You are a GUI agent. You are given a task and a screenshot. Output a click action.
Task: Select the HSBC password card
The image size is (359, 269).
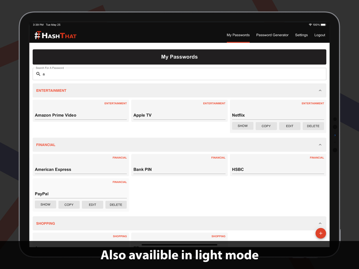click(x=278, y=165)
